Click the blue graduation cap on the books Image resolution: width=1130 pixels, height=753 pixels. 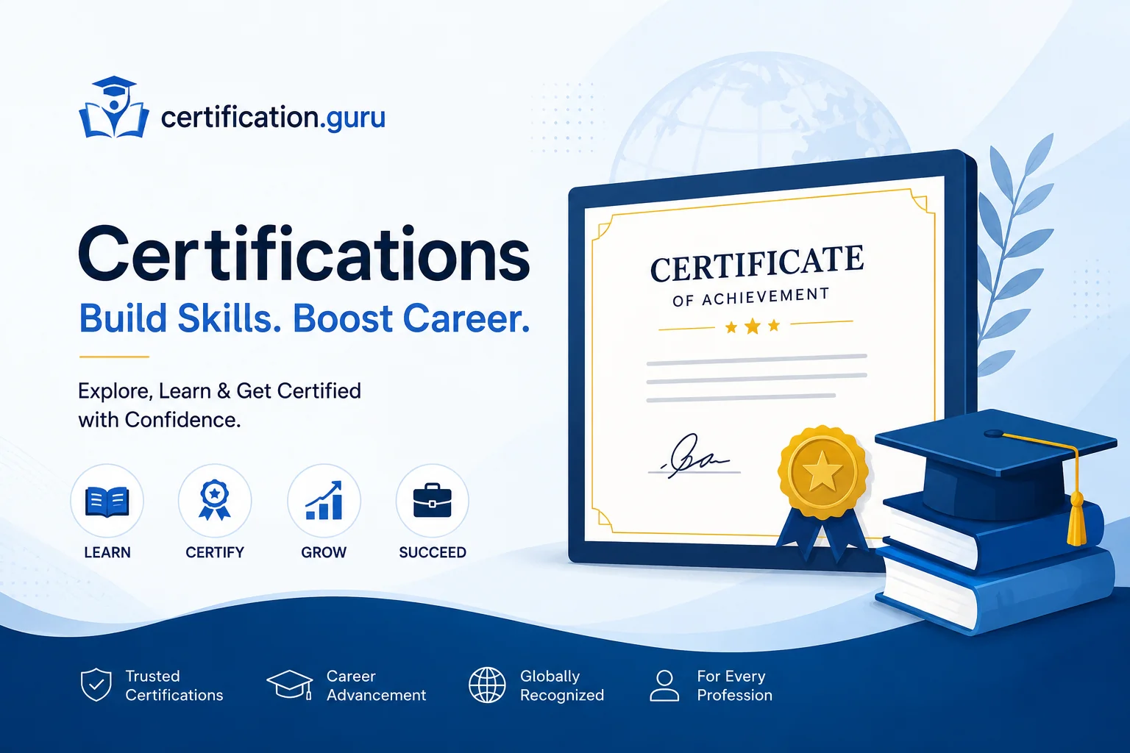995,465
